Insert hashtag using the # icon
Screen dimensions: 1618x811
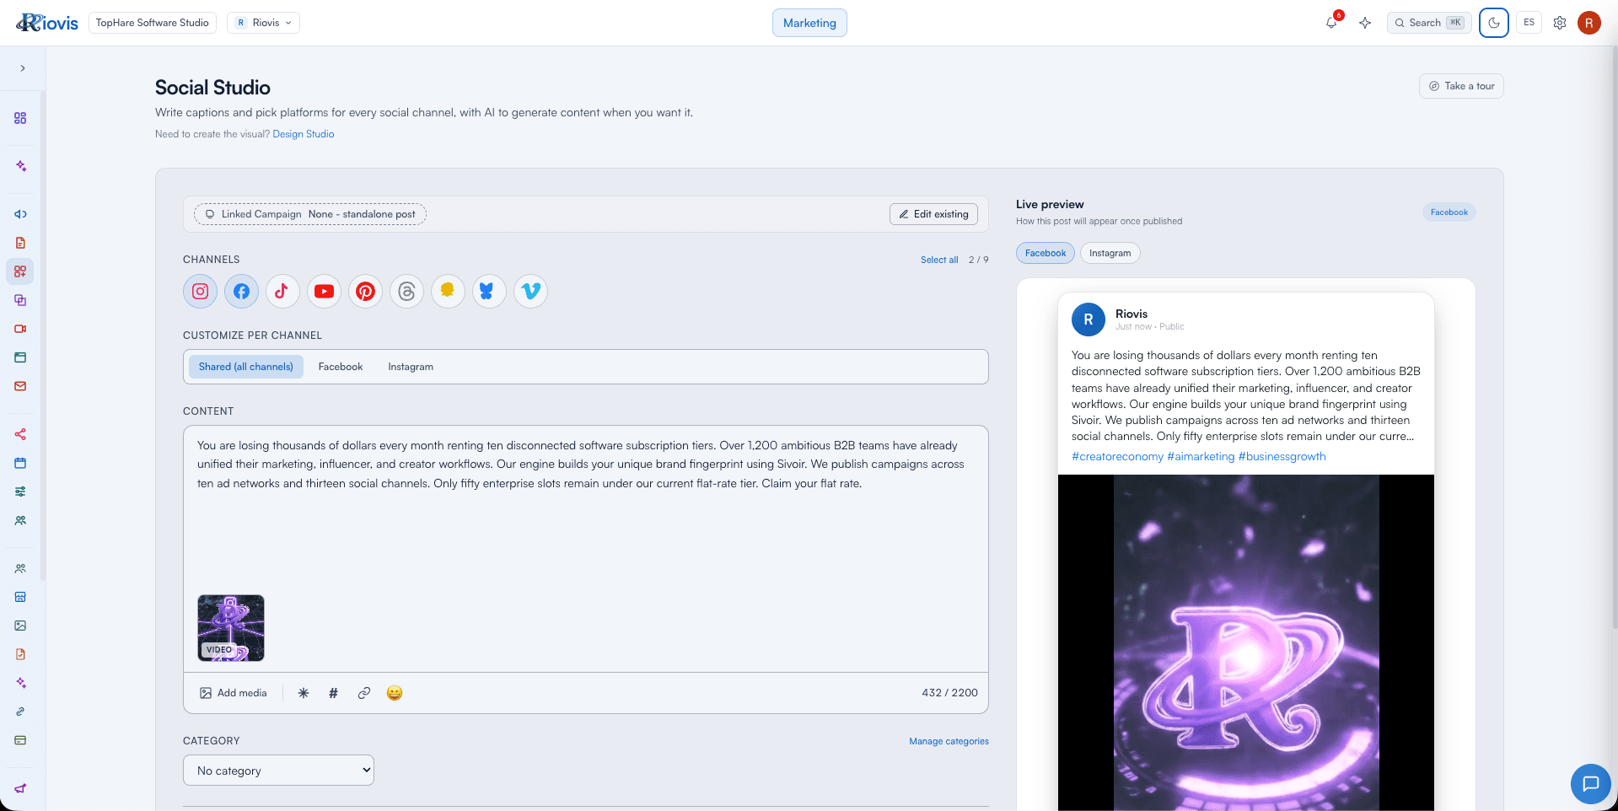pyautogui.click(x=333, y=693)
